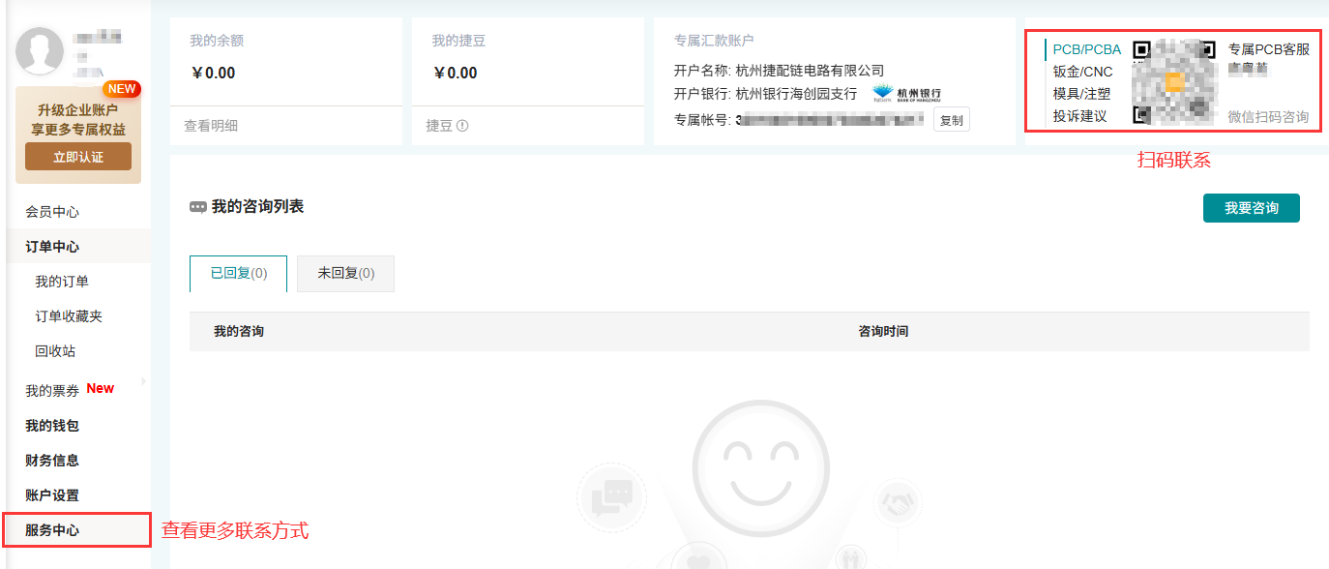Expand the arrow next to 我的票券
The width and height of the screenshot is (1329, 569).
(143, 381)
